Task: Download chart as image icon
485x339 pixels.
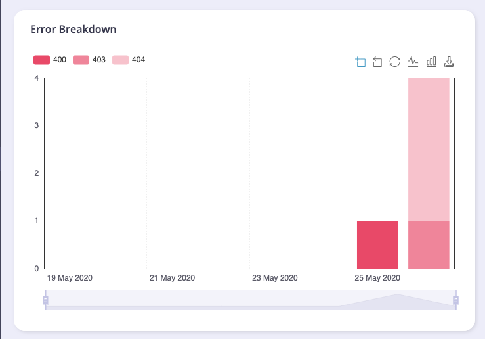Action: (x=450, y=62)
